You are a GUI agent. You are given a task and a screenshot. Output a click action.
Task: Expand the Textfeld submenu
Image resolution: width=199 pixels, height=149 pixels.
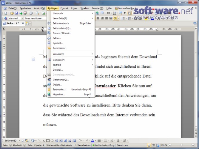(92, 65)
